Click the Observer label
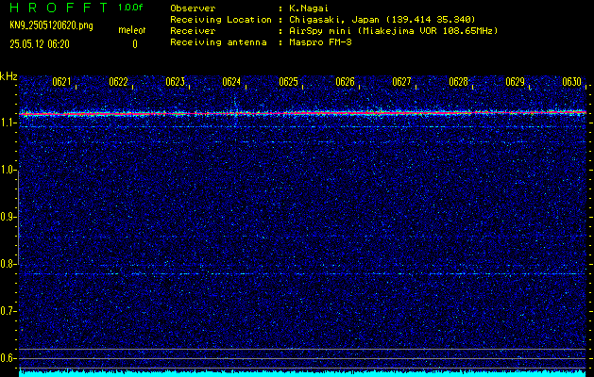The image size is (594, 377). pos(193,8)
